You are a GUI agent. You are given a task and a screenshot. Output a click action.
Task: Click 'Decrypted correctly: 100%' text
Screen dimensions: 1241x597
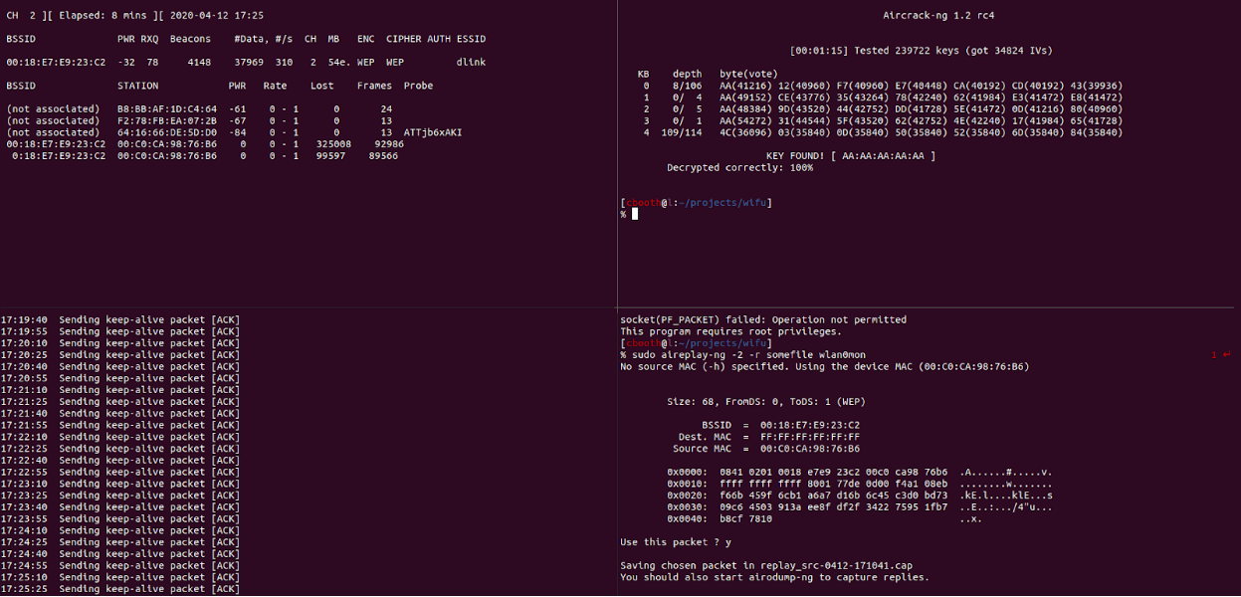point(739,167)
